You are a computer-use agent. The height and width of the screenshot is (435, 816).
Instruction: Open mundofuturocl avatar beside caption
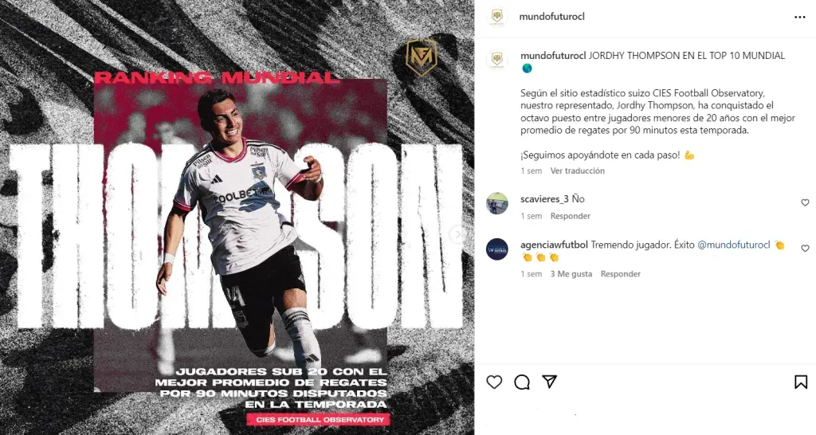click(x=497, y=59)
